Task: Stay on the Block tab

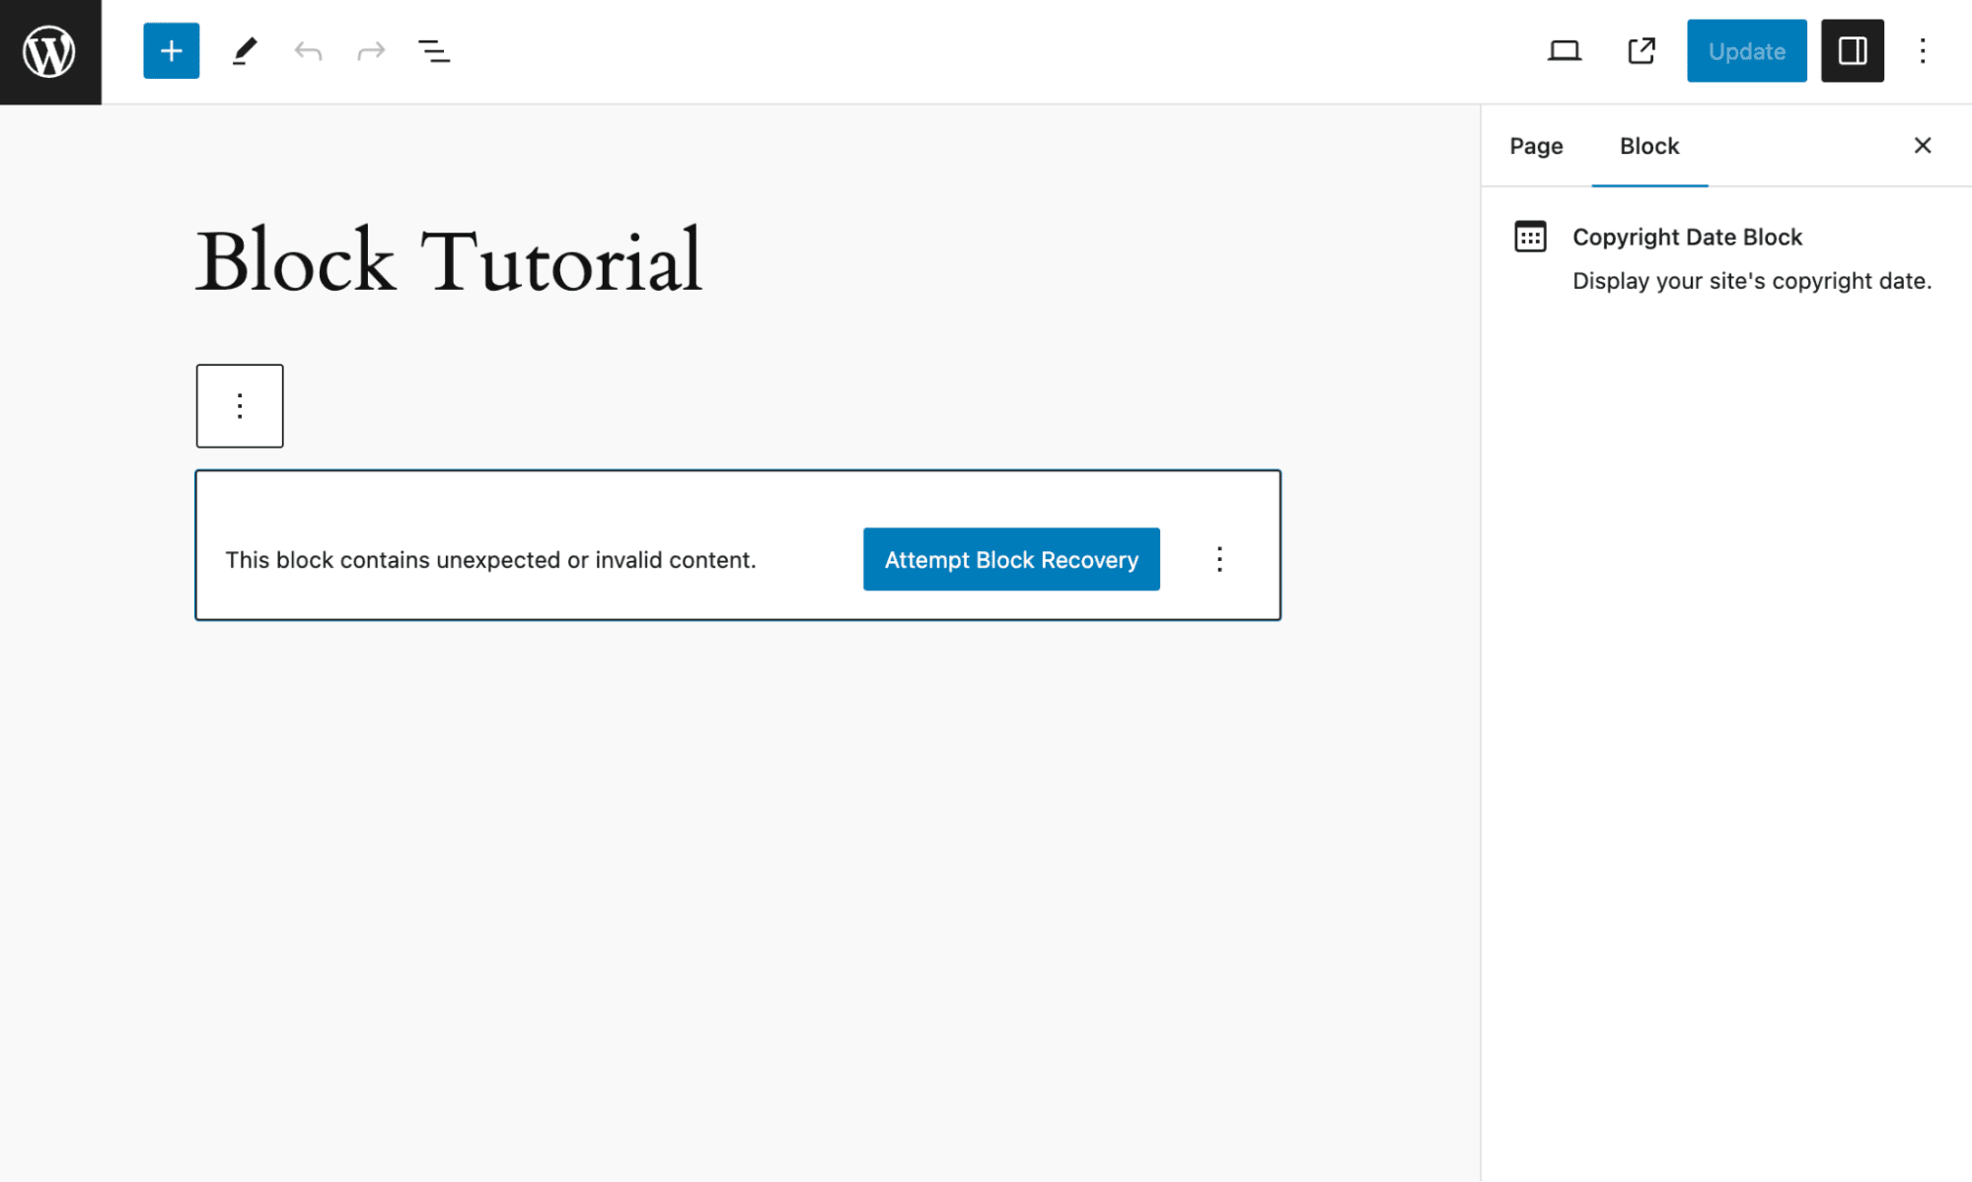Action: pos(1647,145)
